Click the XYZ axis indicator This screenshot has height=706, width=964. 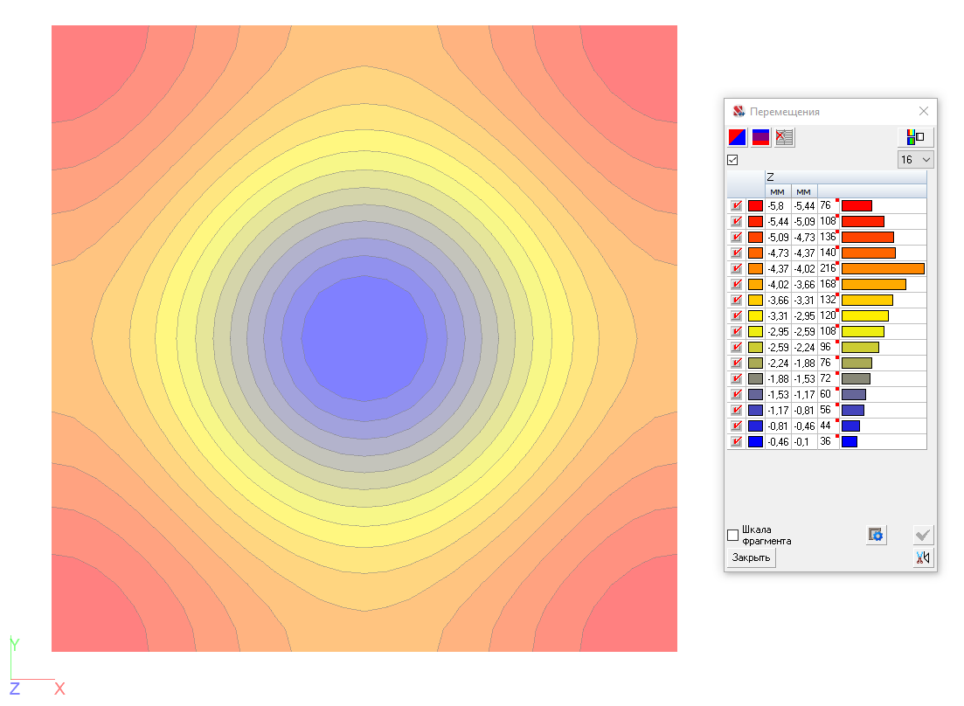[37, 667]
